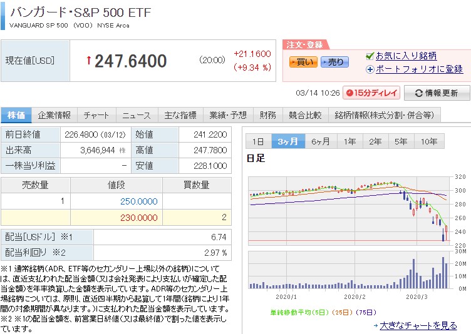The width and height of the screenshot is (471, 334).
Task: Click the high price 247.7800
Action: tap(210, 150)
